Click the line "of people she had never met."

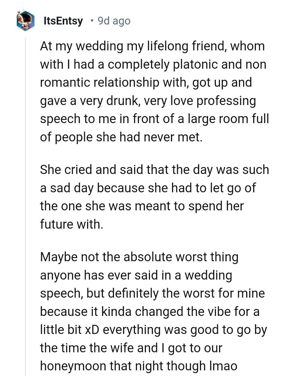(121, 137)
